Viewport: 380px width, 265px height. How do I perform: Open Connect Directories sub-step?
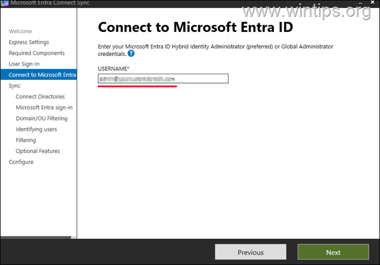pyautogui.click(x=40, y=97)
